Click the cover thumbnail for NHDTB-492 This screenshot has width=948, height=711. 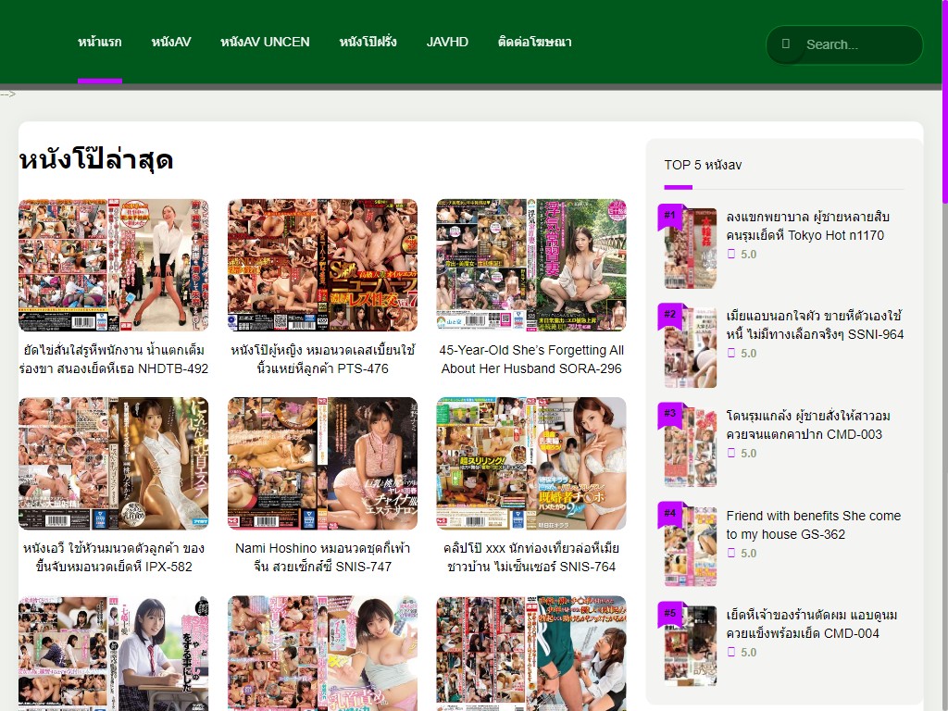pyautogui.click(x=114, y=265)
